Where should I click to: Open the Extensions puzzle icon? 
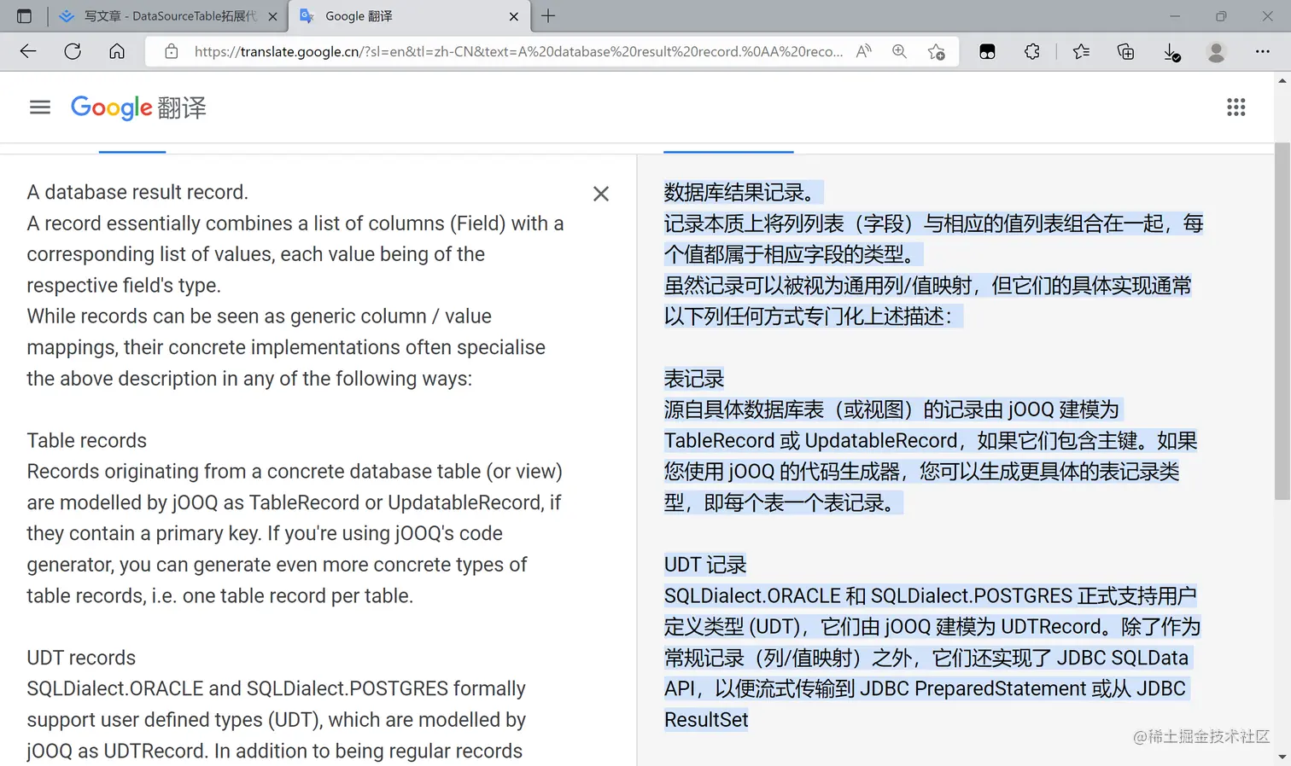pos(1032,52)
